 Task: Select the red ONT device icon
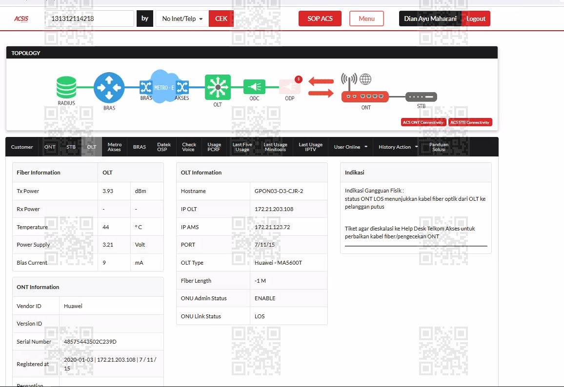pos(365,97)
